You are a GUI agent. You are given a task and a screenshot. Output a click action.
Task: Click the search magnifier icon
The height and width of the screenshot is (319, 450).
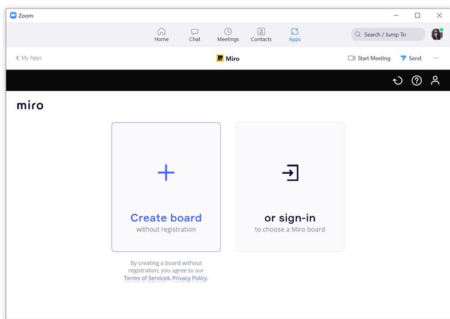coord(358,34)
